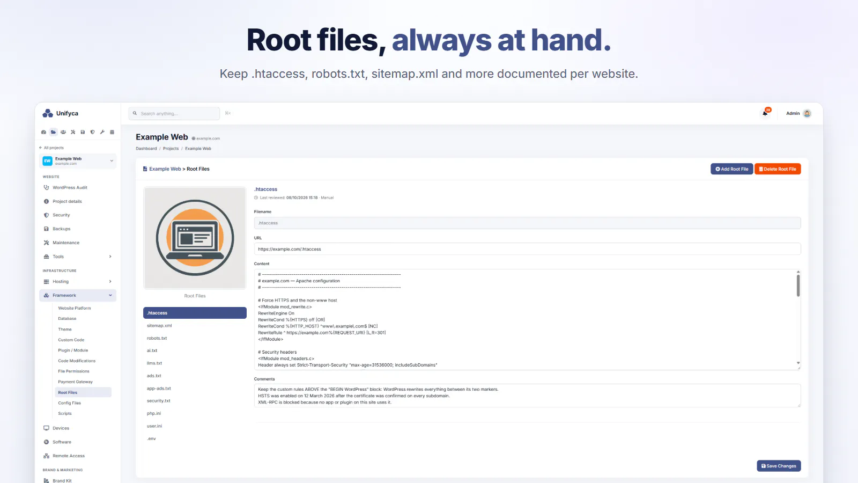The image size is (858, 483).
Task: Select Root Files in Framework menu
Action: pyautogui.click(x=83, y=392)
